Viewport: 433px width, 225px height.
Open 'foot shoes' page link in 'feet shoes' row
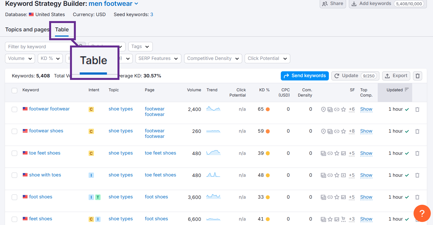[156, 219]
